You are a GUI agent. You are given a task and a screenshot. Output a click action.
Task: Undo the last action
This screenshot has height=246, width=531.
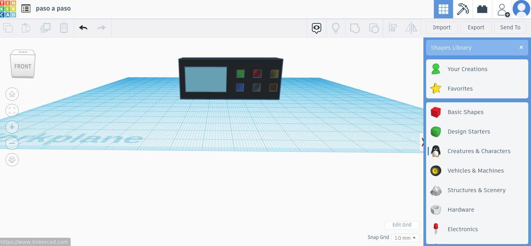(x=83, y=28)
